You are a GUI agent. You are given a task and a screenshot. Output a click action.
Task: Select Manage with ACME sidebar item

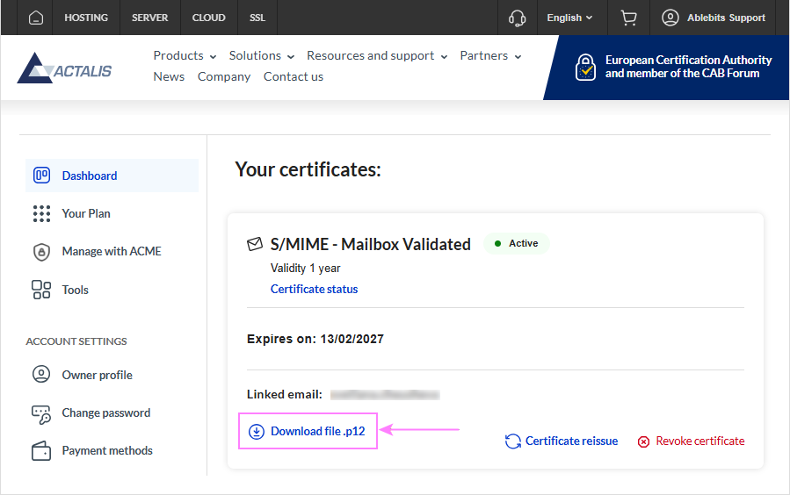tap(111, 251)
